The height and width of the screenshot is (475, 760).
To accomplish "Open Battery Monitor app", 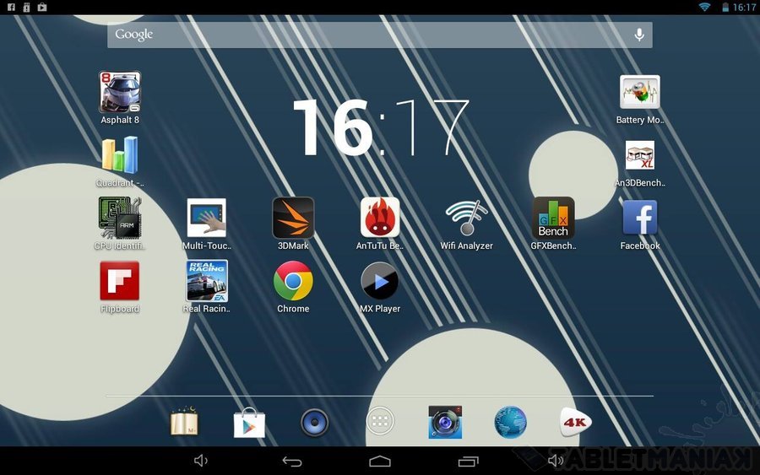I will click(640, 92).
